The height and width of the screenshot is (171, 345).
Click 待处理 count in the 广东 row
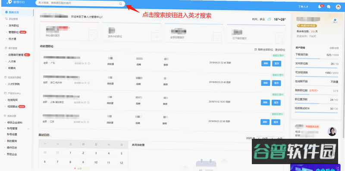(x=111, y=58)
